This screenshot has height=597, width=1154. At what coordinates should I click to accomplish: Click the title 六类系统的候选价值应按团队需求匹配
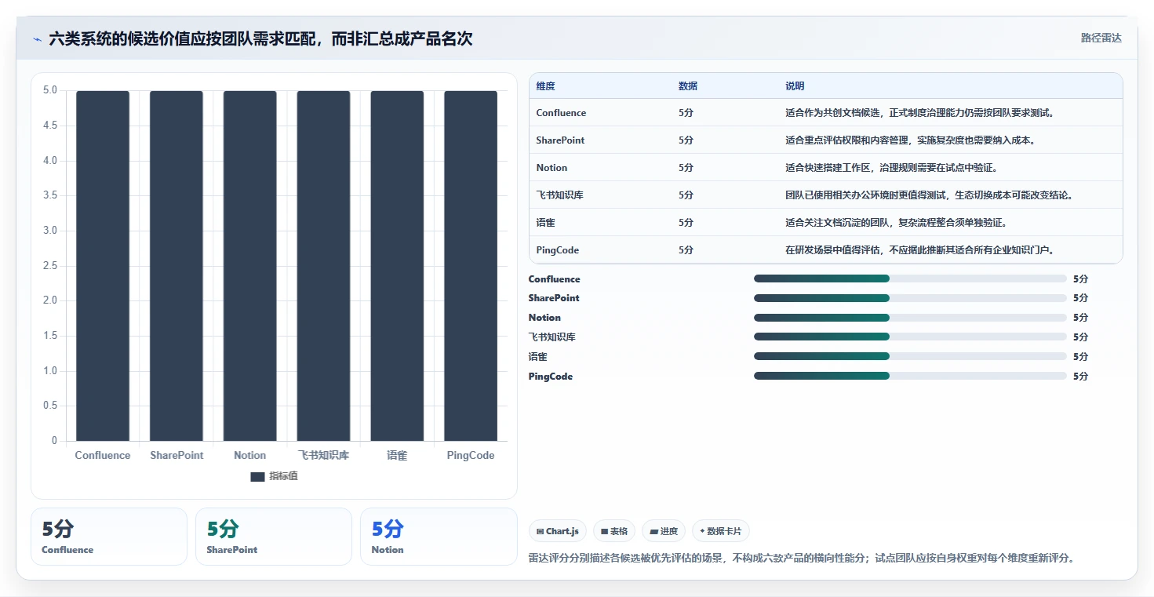(x=260, y=39)
